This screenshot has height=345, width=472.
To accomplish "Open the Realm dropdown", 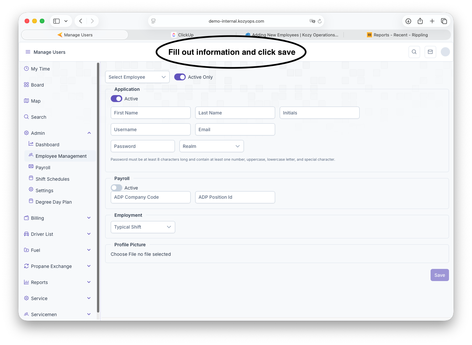I will pyautogui.click(x=211, y=146).
